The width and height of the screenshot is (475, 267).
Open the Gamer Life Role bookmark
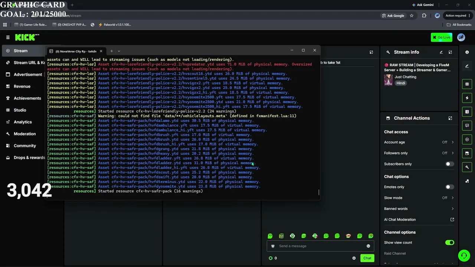[x=31, y=25]
